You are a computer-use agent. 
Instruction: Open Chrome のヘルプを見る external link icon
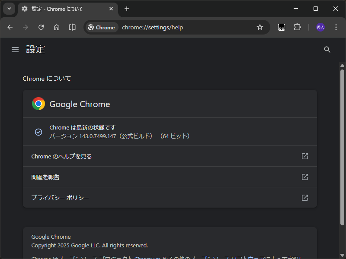coord(304,156)
